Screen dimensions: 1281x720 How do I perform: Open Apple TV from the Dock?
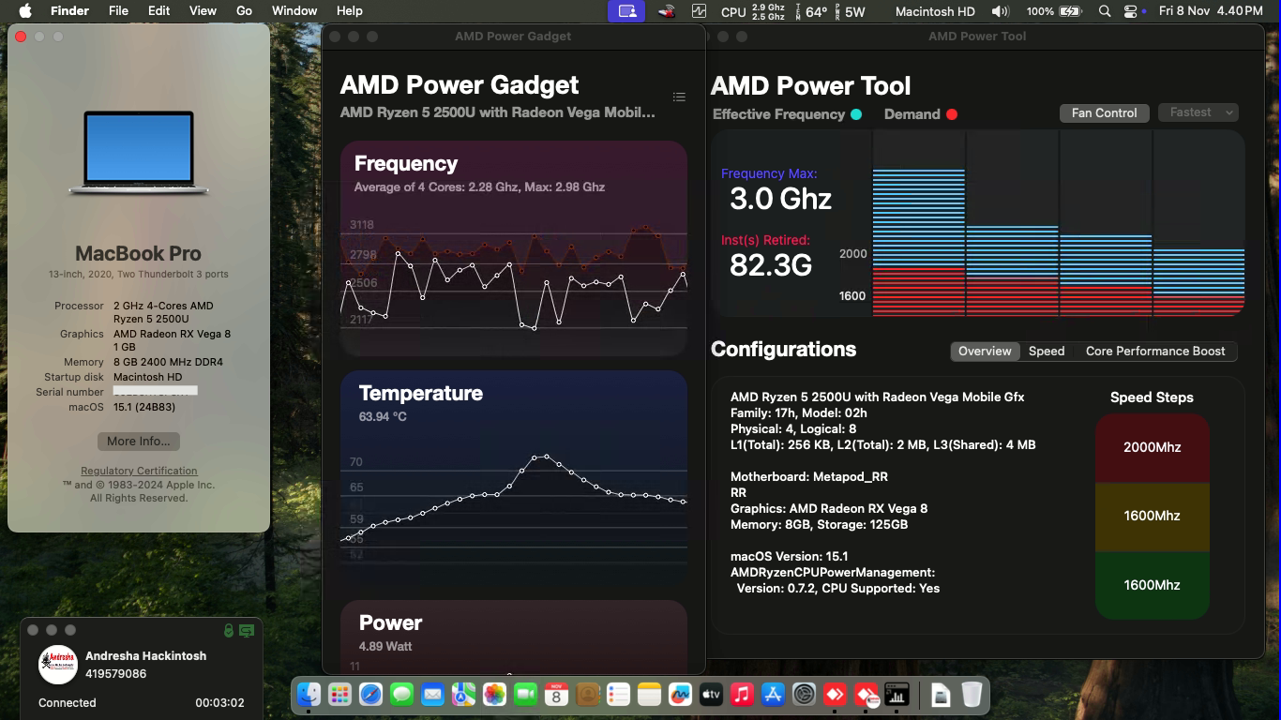[x=711, y=695]
